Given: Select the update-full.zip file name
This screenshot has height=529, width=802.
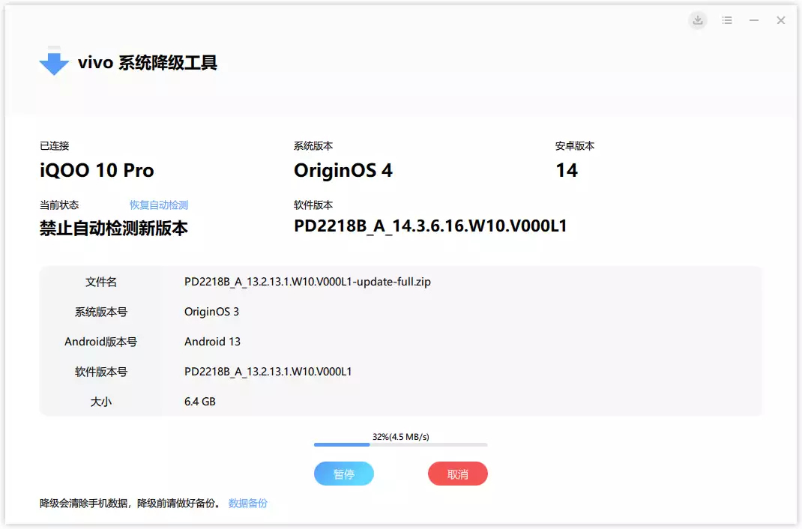Looking at the screenshot, I should 307,282.
